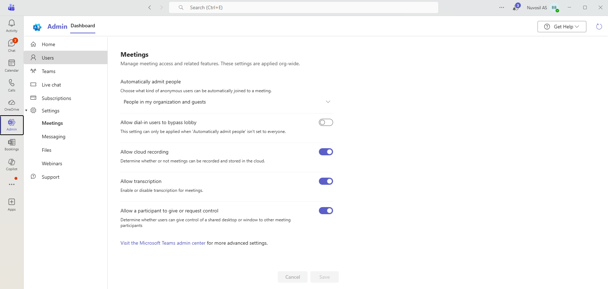Turn off Allow transcription

click(326, 181)
